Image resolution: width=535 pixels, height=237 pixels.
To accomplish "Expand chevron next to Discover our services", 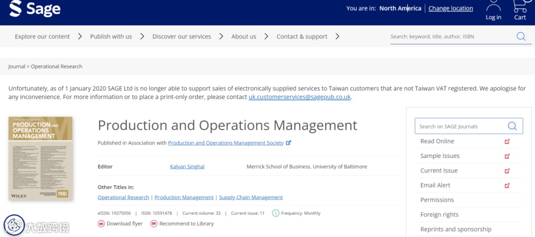I will click(x=221, y=37).
